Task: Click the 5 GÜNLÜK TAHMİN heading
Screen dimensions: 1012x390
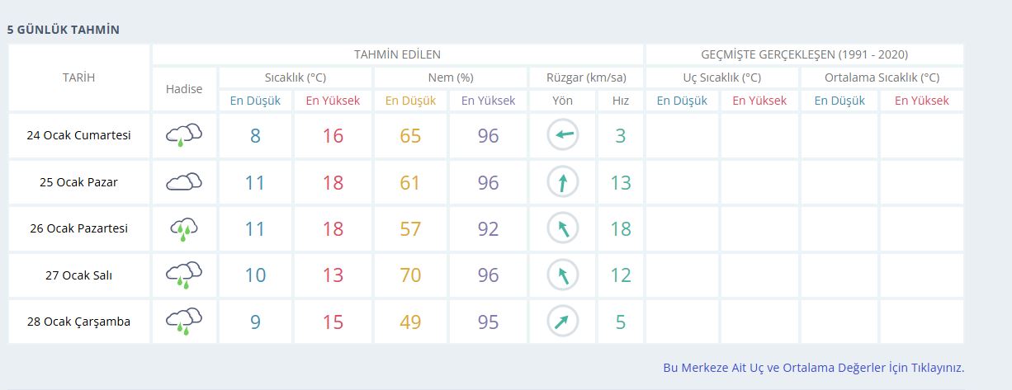Action: (x=64, y=30)
